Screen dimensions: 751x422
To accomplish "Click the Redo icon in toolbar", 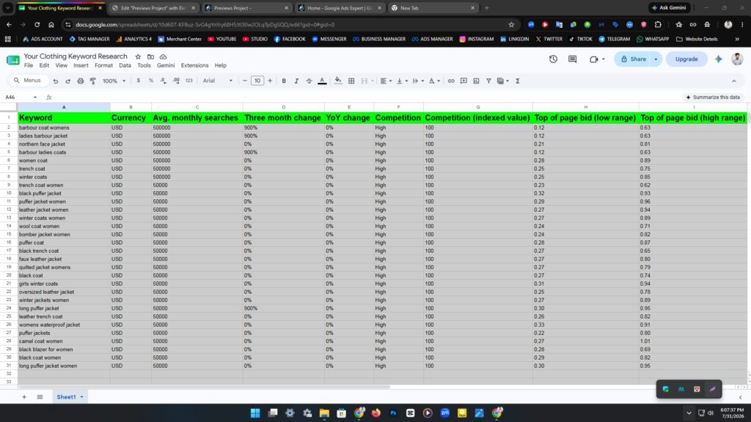I will [x=68, y=81].
